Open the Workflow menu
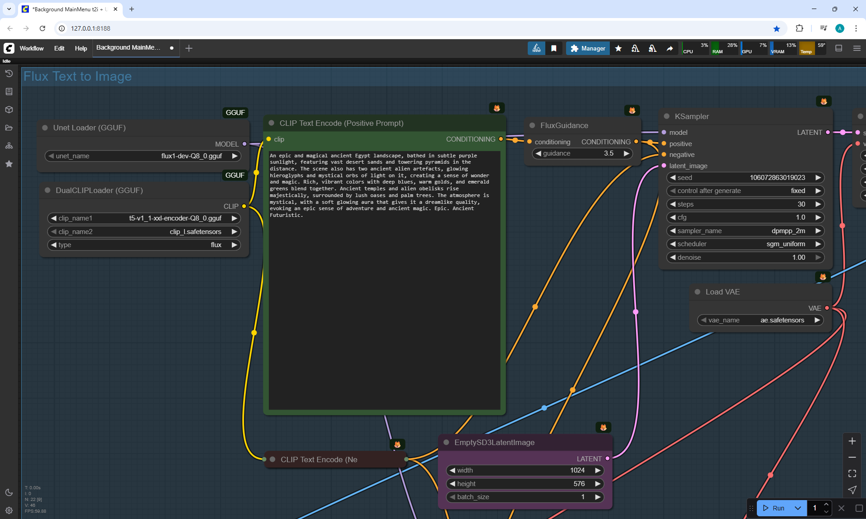 32,48
